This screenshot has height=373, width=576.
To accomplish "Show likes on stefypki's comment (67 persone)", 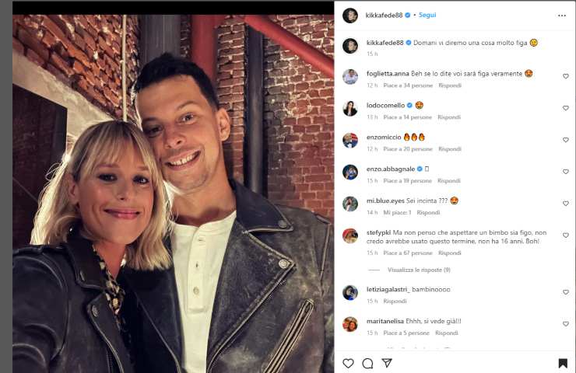I will [408, 253].
